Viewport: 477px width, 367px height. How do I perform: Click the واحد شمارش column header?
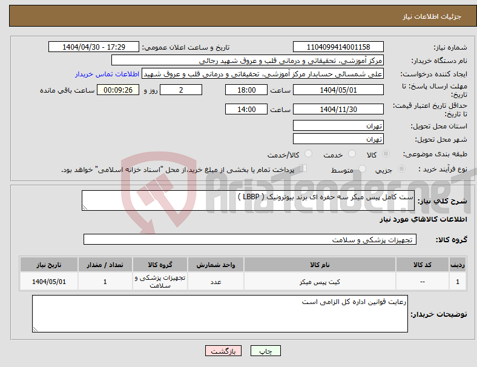[215, 265]
